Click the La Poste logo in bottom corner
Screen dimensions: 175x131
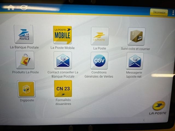coord(158,108)
